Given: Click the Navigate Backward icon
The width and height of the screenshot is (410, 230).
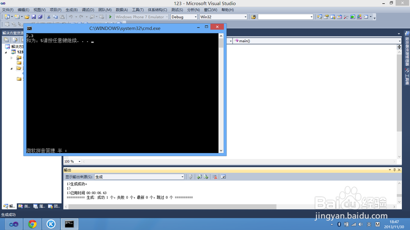Looking at the screenshot, I should [92, 17].
